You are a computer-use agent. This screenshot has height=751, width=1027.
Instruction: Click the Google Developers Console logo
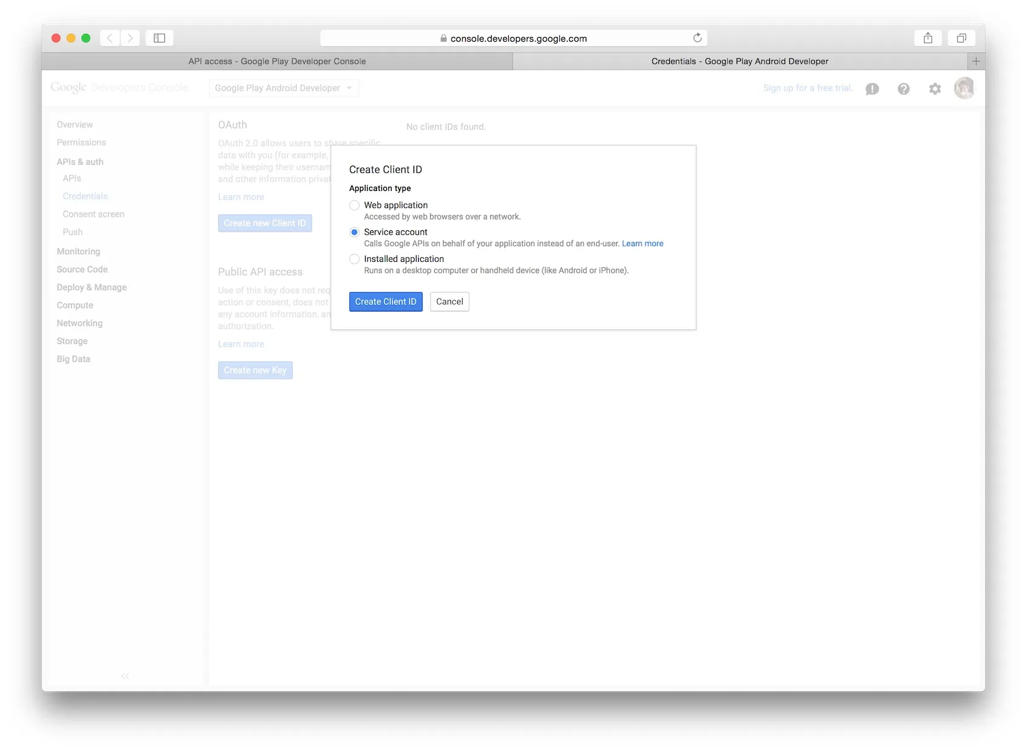click(x=119, y=87)
